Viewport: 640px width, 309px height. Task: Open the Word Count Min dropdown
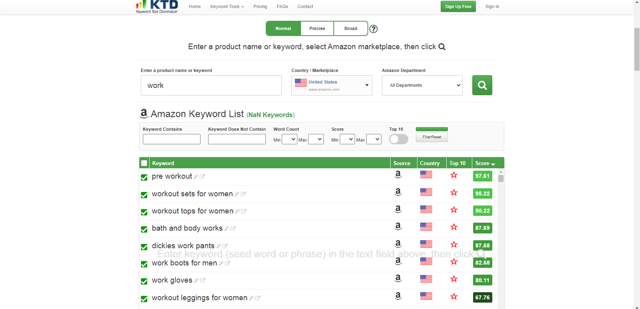coord(289,139)
